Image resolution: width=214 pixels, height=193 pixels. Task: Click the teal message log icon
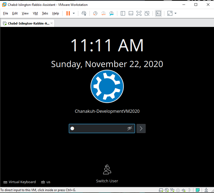coord(198,190)
